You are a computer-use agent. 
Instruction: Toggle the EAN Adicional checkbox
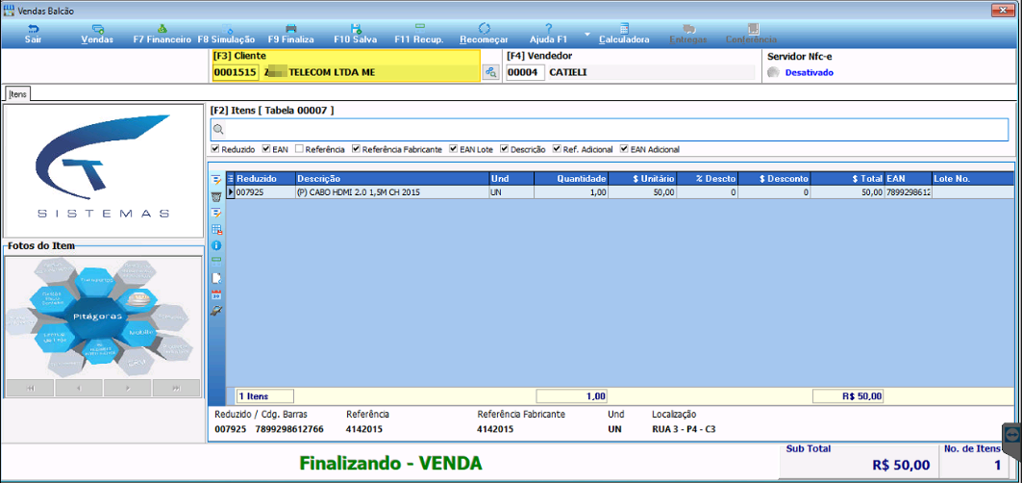tap(624, 149)
